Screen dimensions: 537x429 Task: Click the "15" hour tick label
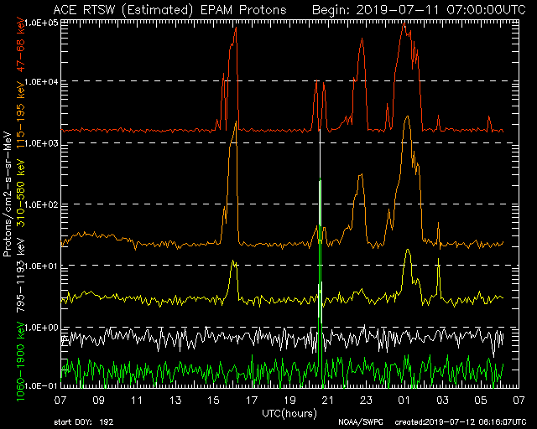tap(213, 400)
